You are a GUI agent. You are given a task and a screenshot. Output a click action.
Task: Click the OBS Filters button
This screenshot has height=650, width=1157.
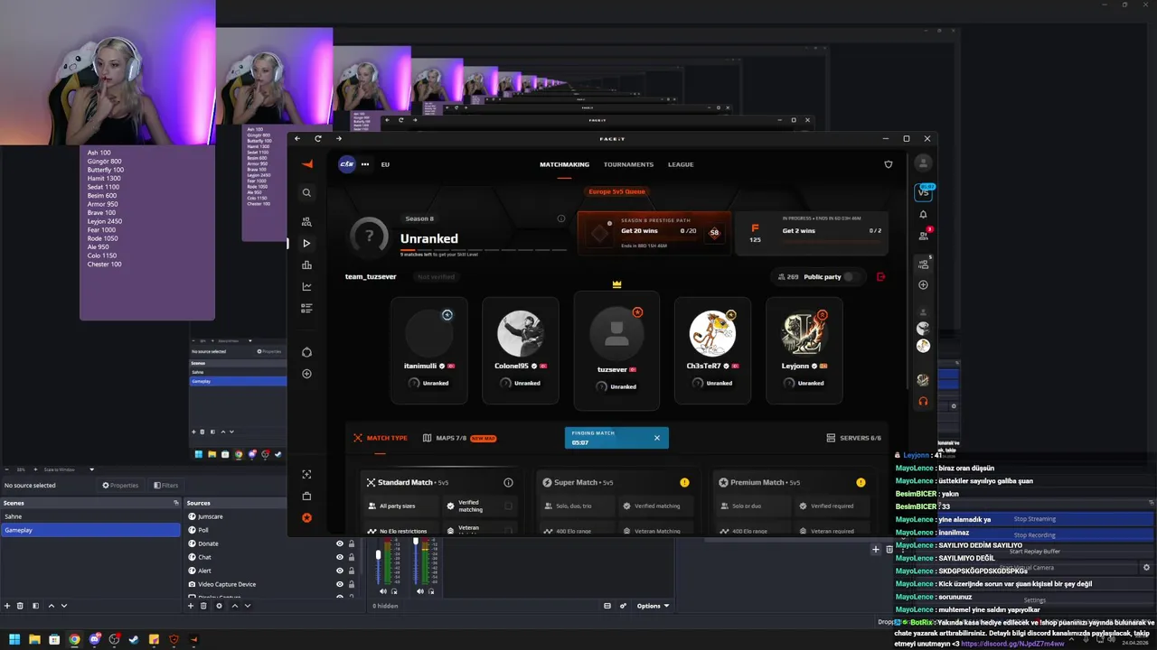165,485
